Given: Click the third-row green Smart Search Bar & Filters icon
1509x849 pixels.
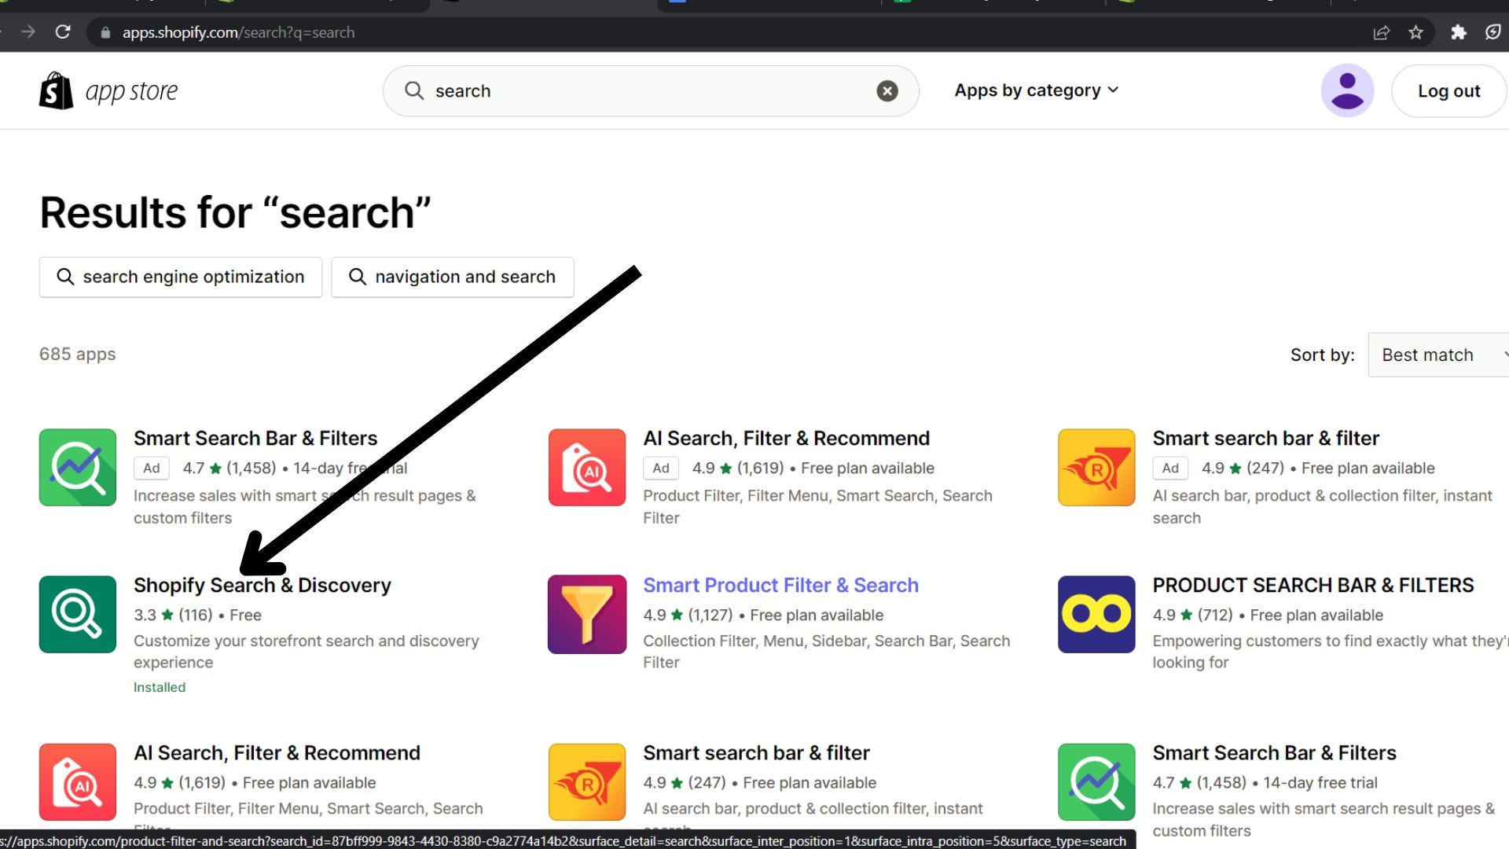Looking at the screenshot, I should coord(1096,781).
